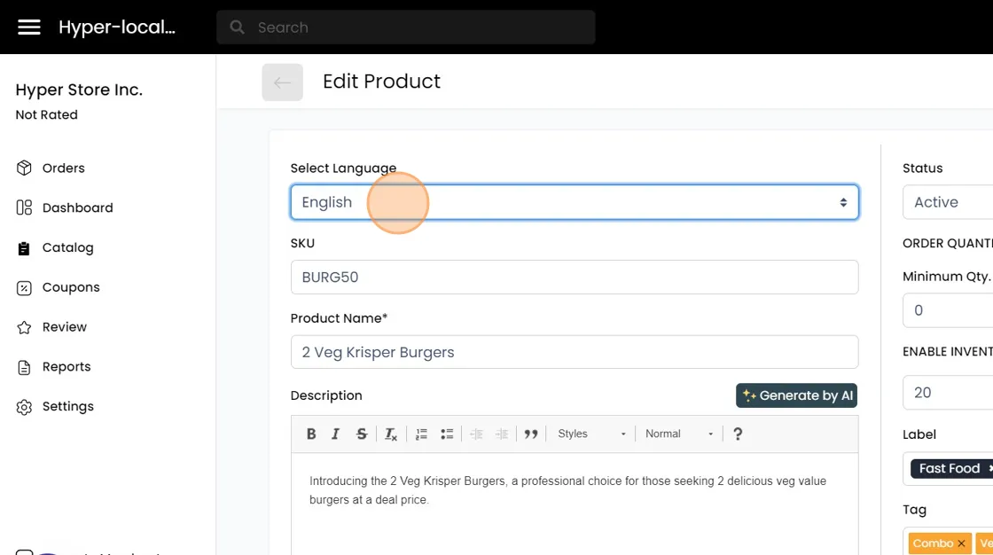Image resolution: width=993 pixels, height=555 pixels.
Task: Toggle italic formatting in the editor
Action: coord(335,434)
